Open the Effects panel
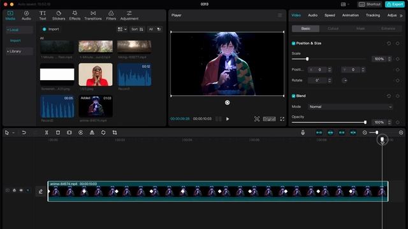 75,15
